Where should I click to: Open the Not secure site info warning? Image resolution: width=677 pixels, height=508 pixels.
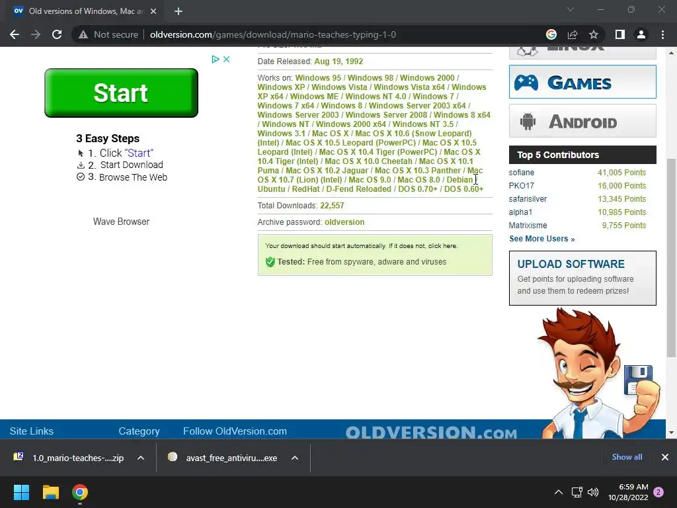(108, 34)
